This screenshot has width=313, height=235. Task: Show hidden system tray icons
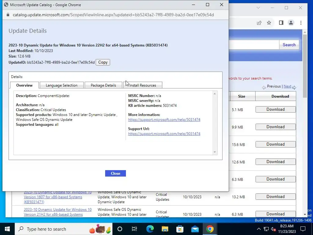click(259, 229)
